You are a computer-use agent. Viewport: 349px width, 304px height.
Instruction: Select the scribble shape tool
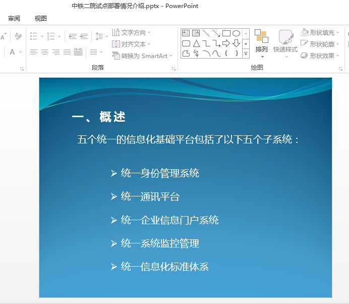[x=196, y=53]
